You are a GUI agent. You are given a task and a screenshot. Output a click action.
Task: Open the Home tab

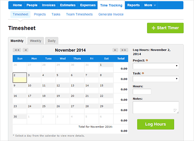tap(18, 5)
